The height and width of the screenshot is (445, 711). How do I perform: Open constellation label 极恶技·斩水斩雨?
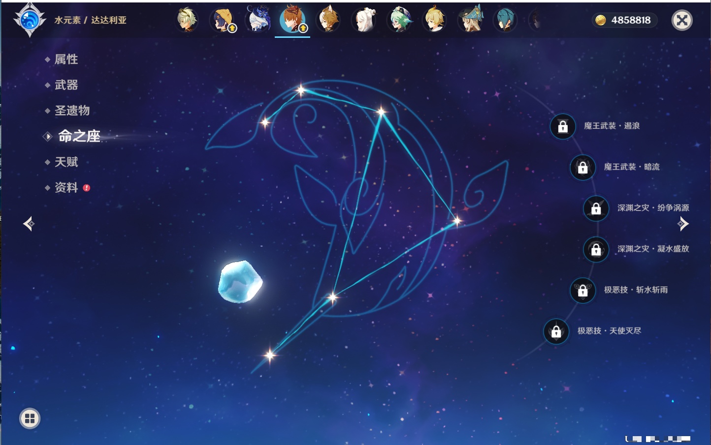pos(636,290)
